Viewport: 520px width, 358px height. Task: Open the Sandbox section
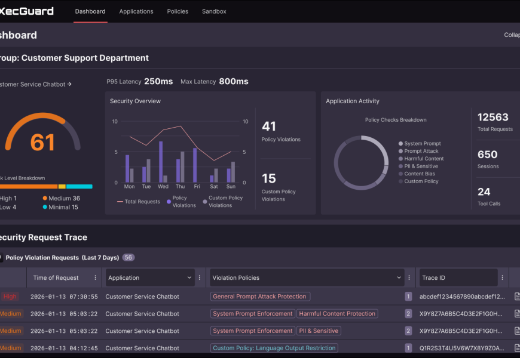(213, 11)
